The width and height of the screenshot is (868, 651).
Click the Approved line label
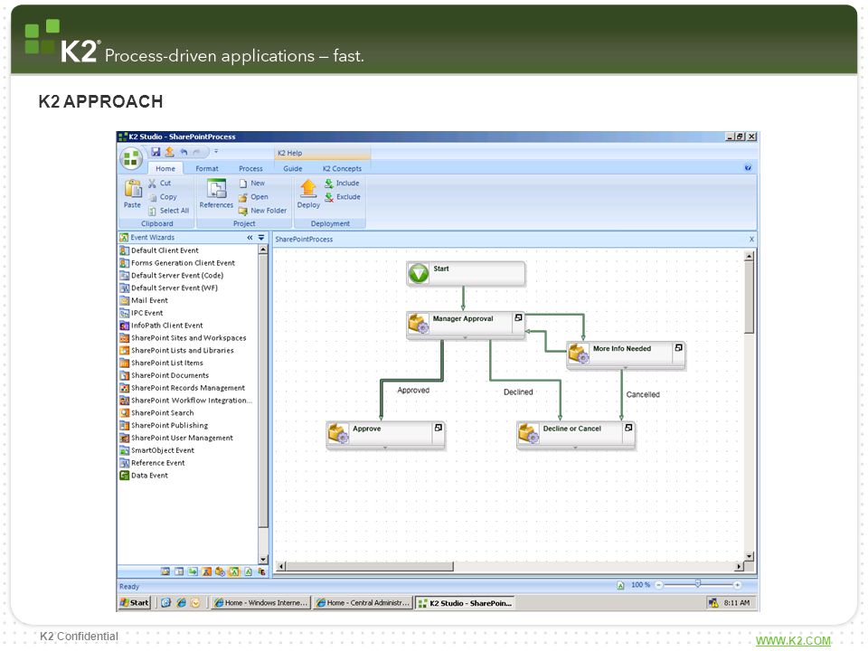click(x=413, y=391)
